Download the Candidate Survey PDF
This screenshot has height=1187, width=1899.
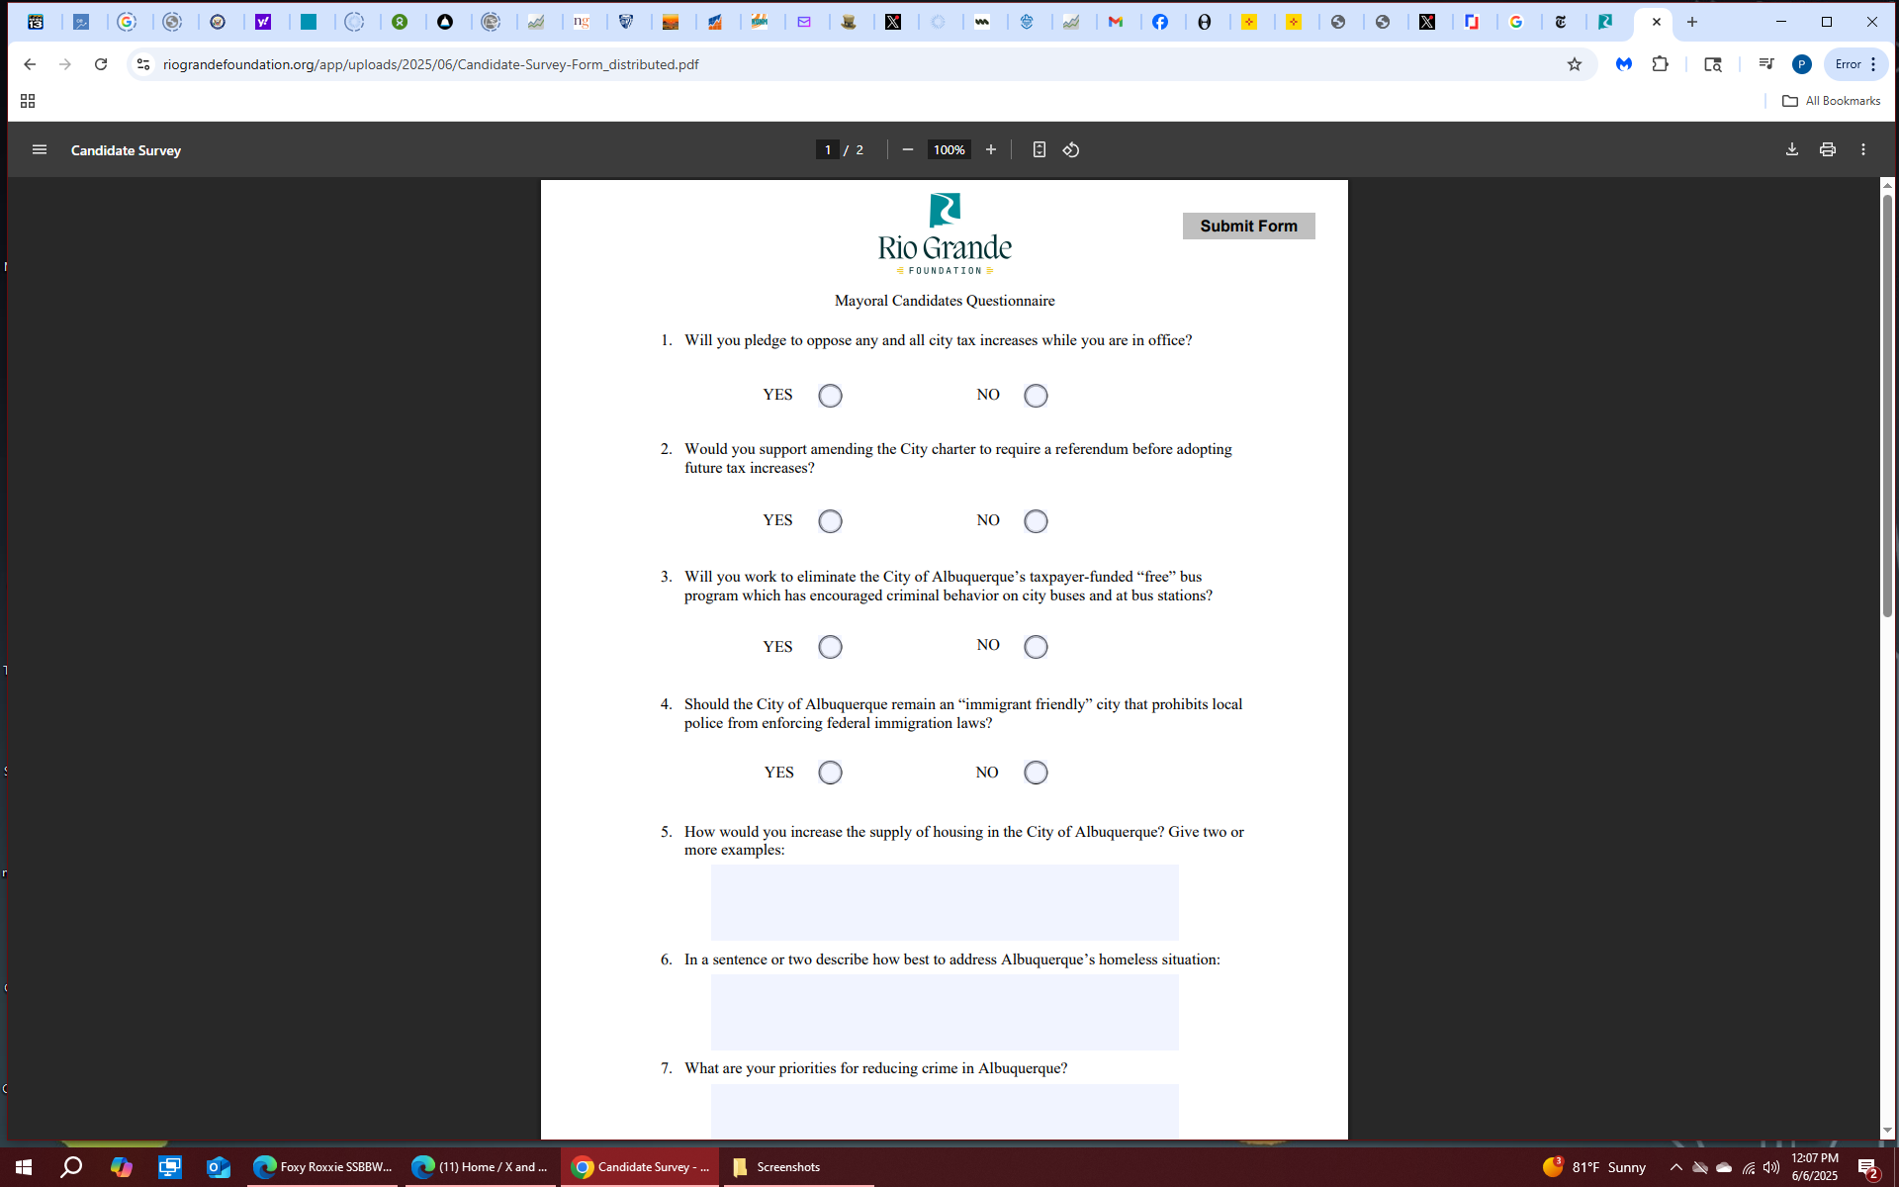(1791, 149)
